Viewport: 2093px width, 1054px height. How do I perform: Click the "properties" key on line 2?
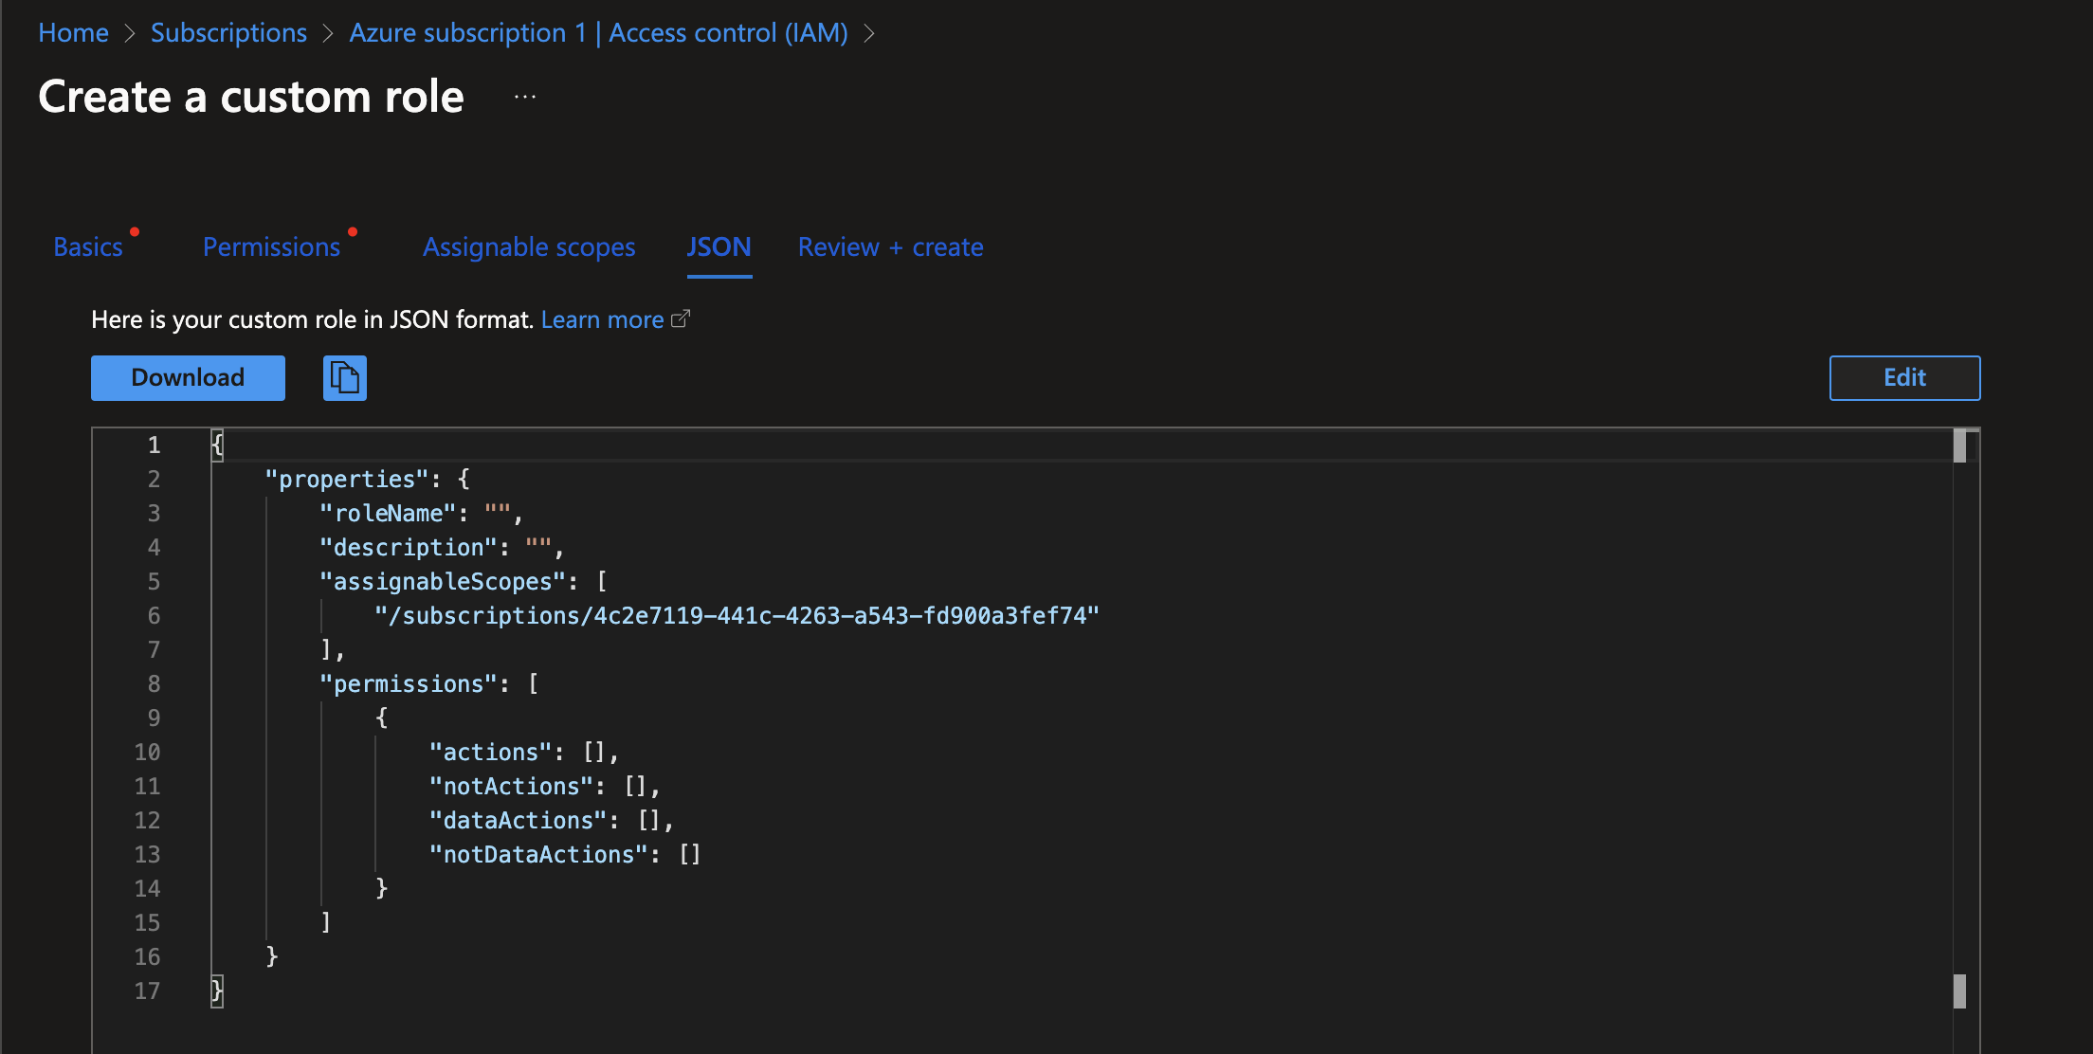point(347,480)
